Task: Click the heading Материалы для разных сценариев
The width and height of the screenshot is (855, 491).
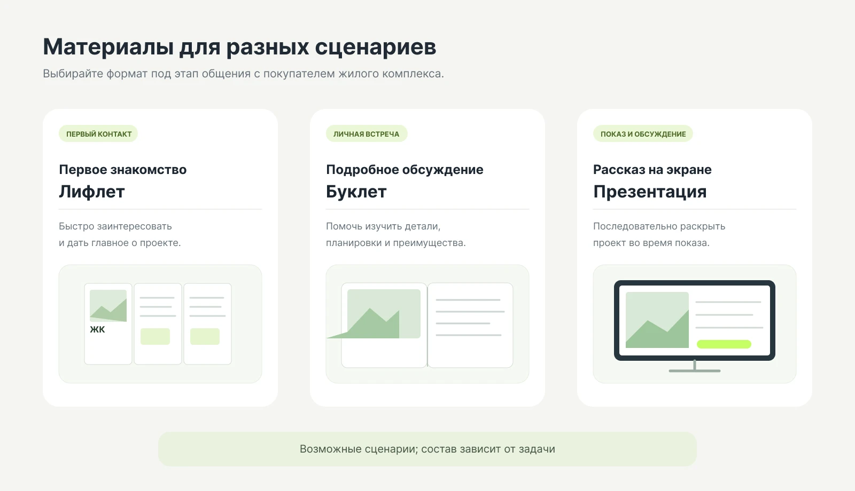Action: pyautogui.click(x=239, y=47)
